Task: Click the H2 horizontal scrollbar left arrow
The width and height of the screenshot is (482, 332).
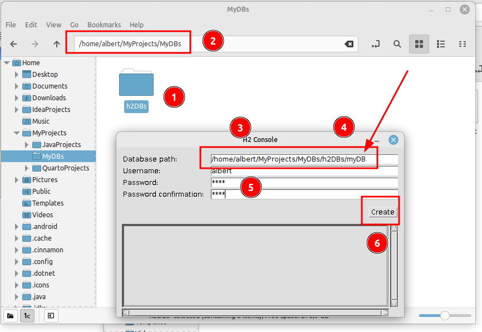Action: coord(126,313)
